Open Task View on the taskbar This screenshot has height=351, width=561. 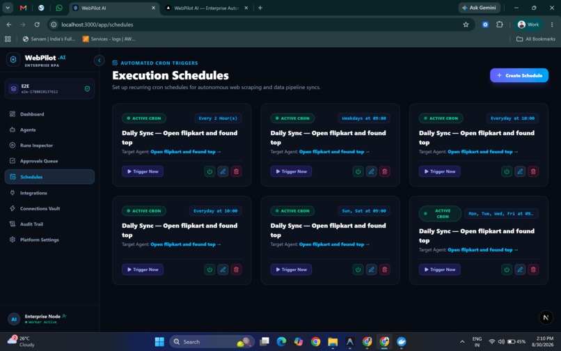point(264,342)
